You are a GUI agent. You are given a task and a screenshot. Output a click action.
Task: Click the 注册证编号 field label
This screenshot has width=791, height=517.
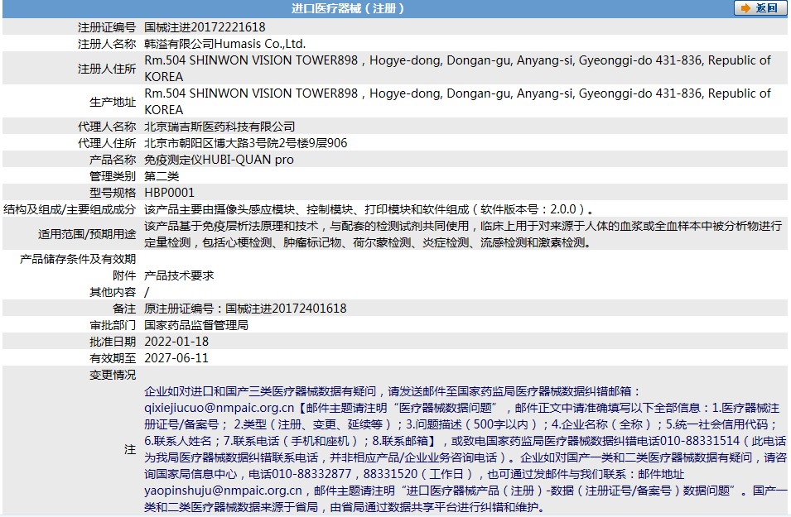pos(107,27)
